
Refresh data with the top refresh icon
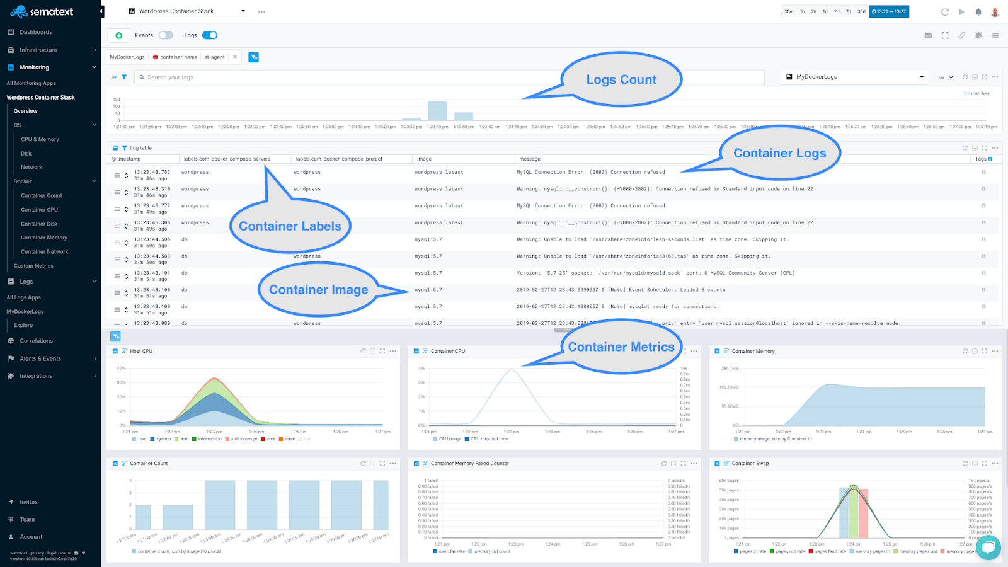(x=944, y=11)
